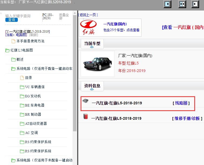
Task: Click the red book icon beside 维修手册 row
Action: click(86, 116)
